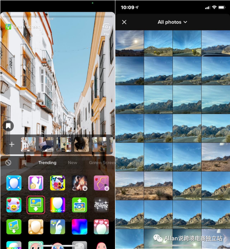This screenshot has width=230, height=249.
Task: Select the purple waving person effect
Action: [36, 183]
